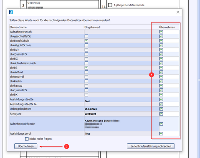The height and width of the screenshot is (158, 200).
Task: Close the dialog with the X button
Action: [x=178, y=12]
